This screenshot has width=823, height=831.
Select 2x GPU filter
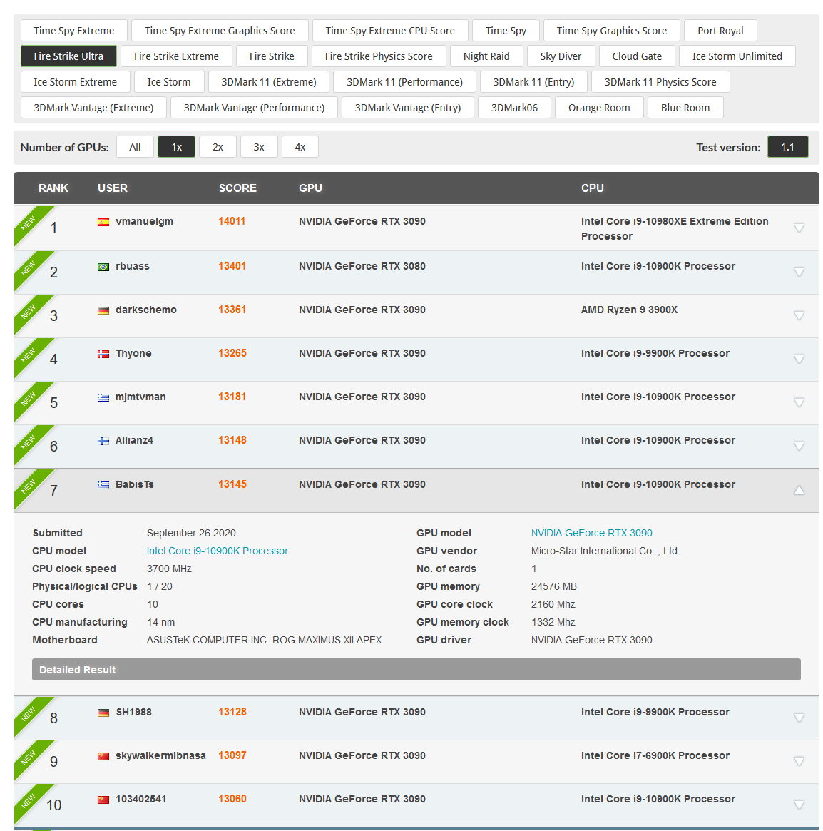point(218,147)
